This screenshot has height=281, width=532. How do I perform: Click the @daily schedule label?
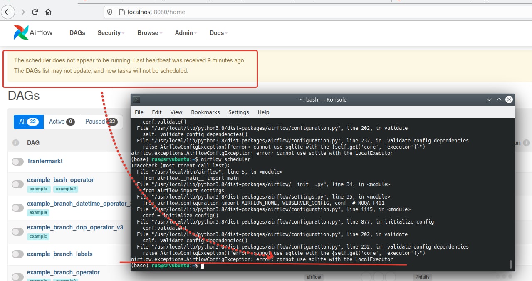tap(422, 277)
